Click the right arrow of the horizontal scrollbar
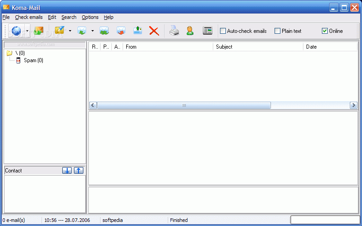Image resolution: width=362 pixels, height=226 pixels. coord(353,105)
